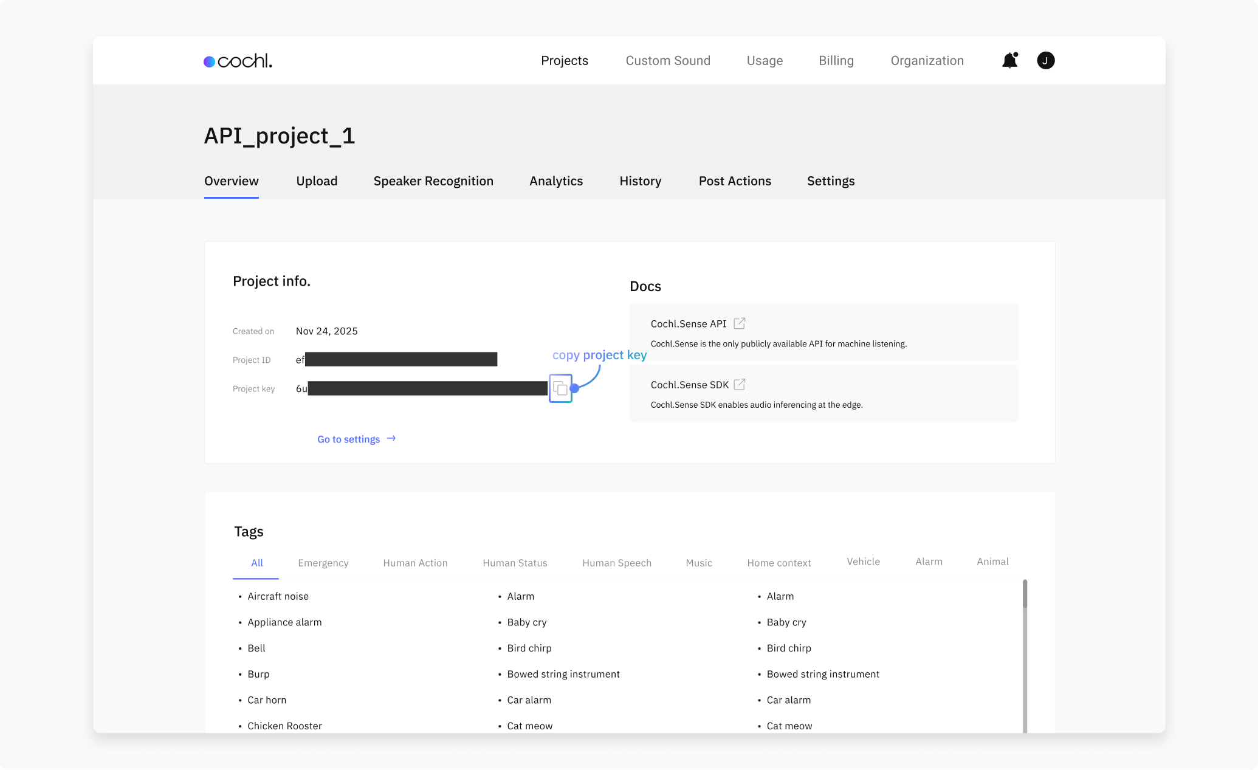Screen dimensions: 1258x770
Task: Click the masked Project ID value
Action: point(396,359)
